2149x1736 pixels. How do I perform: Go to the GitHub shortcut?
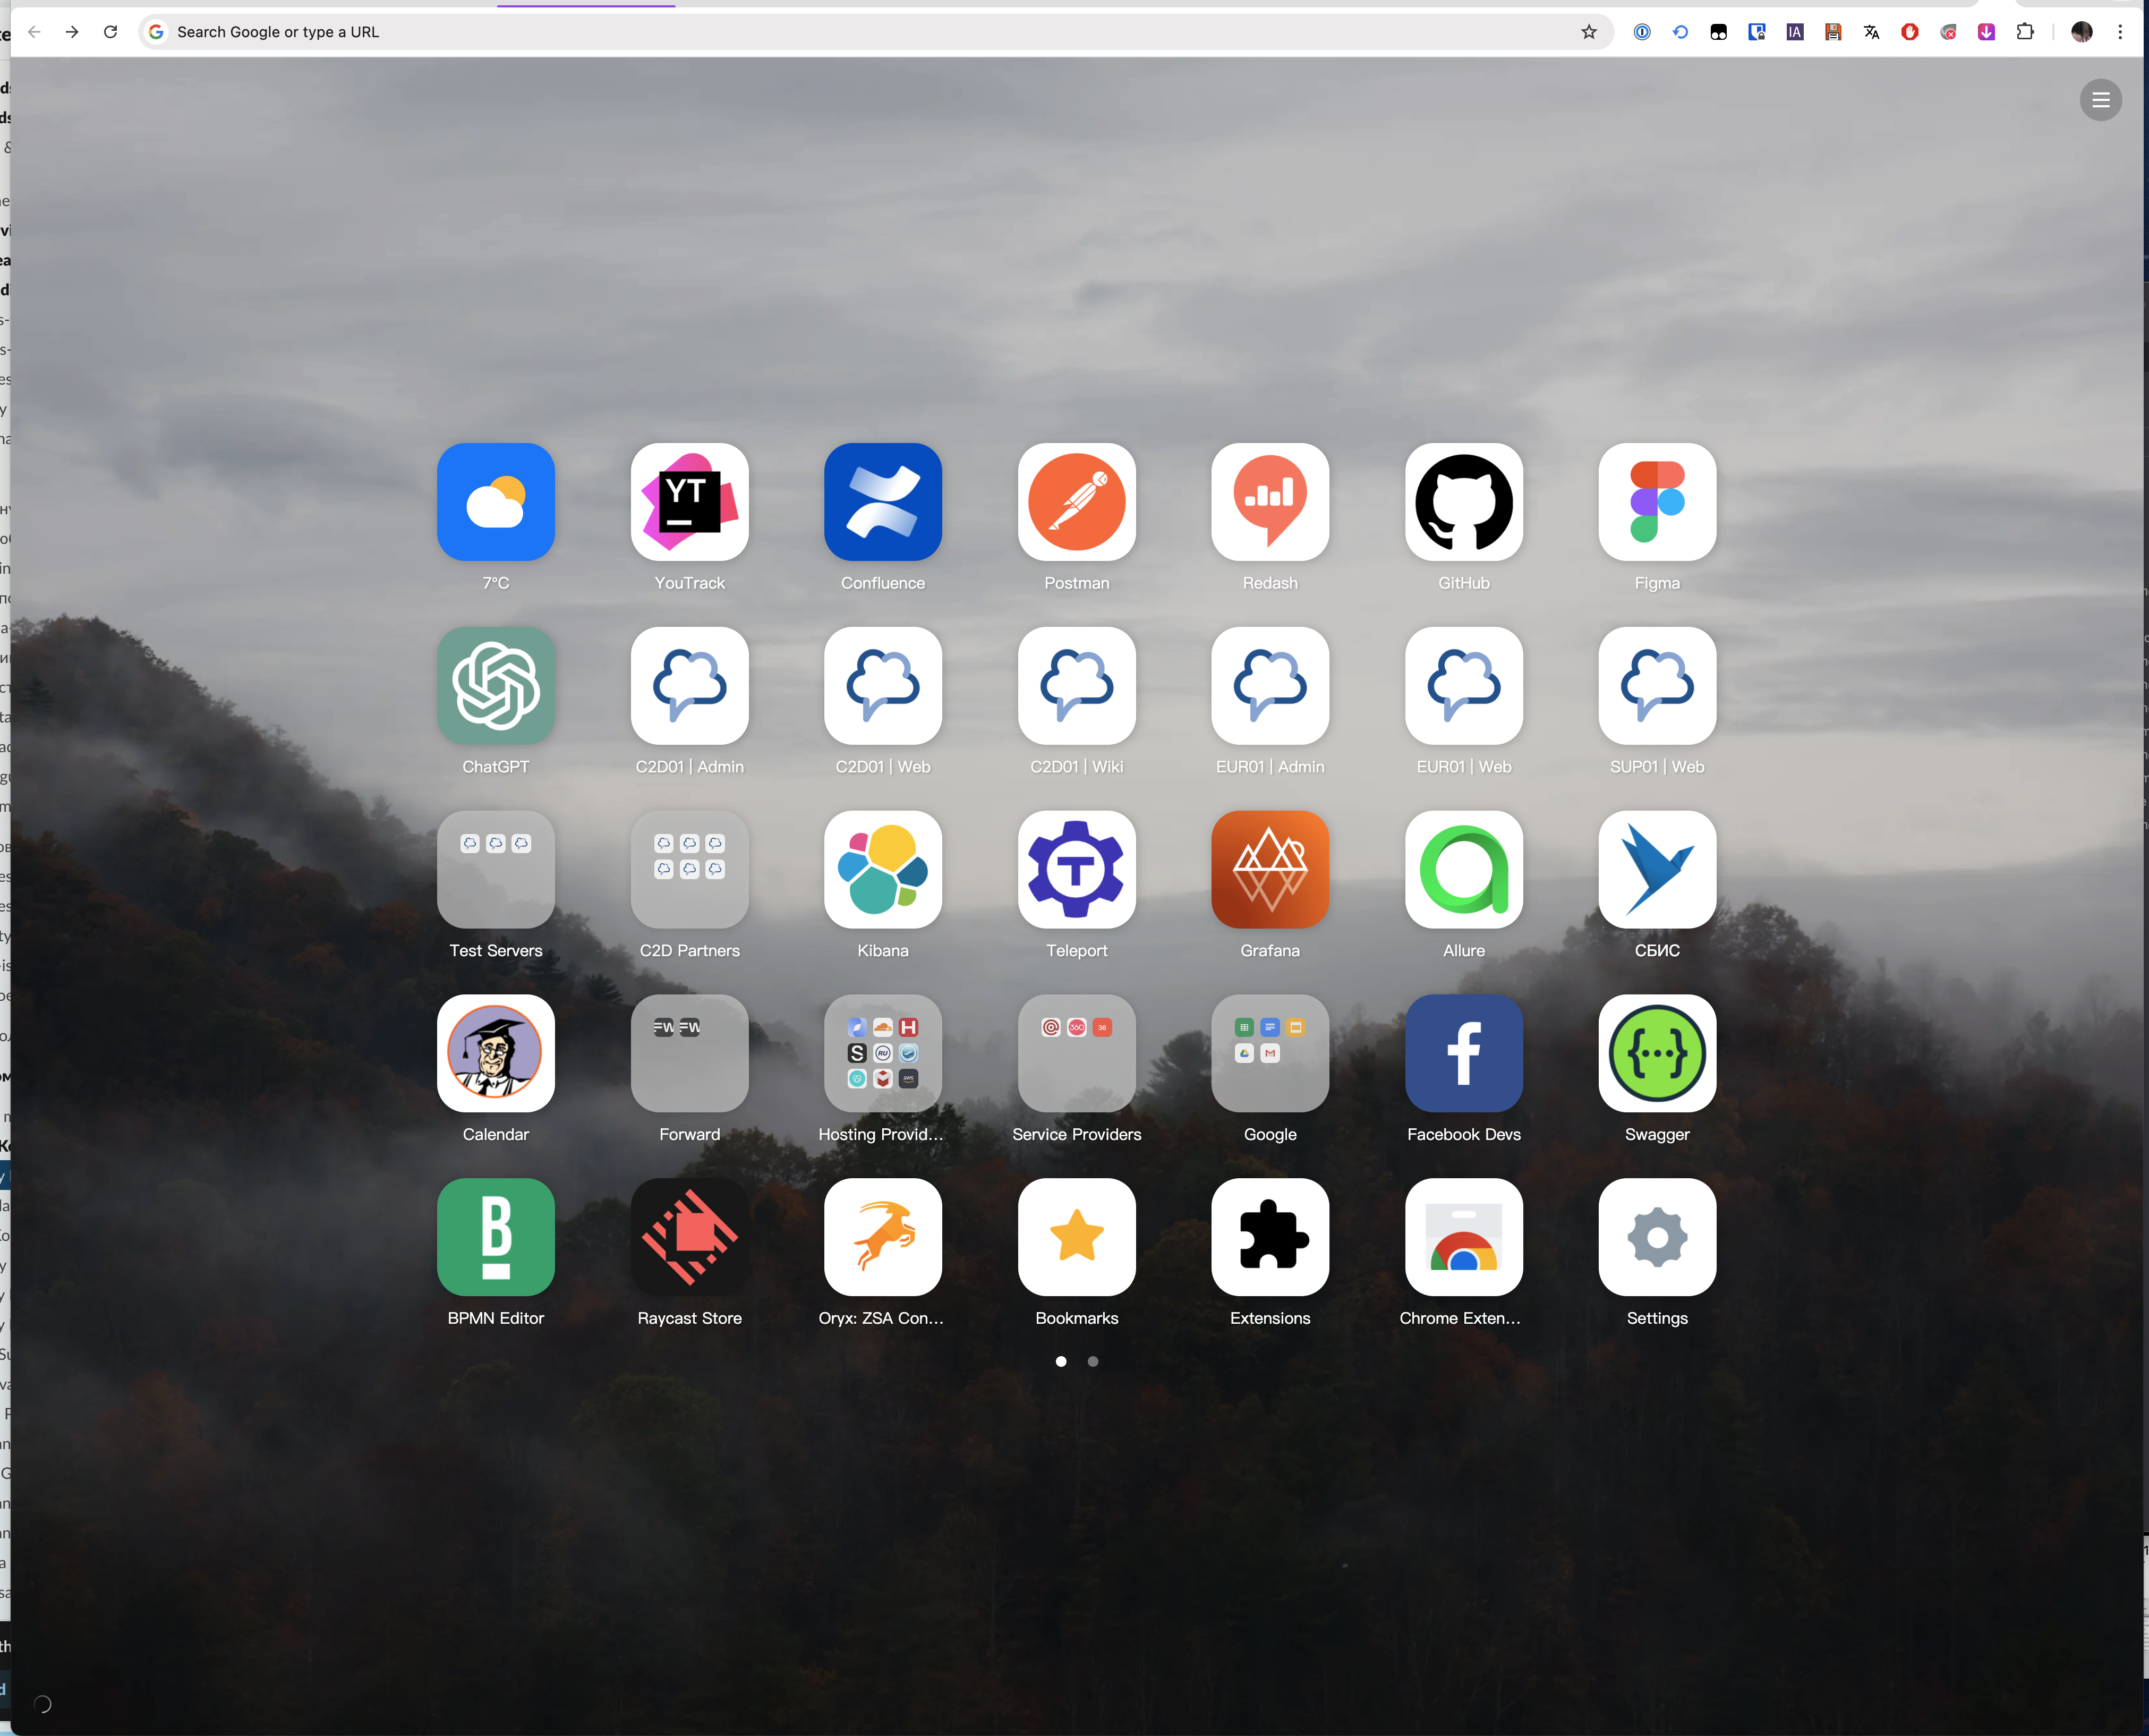(1463, 502)
